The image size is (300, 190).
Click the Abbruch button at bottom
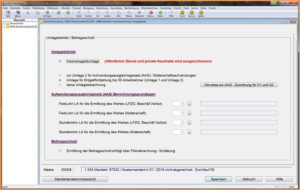point(249,179)
